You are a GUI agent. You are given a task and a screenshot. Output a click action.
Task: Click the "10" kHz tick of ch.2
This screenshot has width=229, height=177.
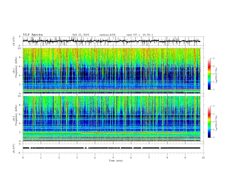[19, 96]
